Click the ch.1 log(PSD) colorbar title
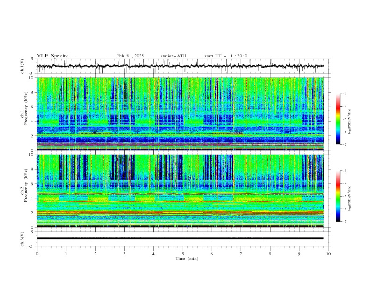The height and width of the screenshot is (285, 370). pos(350,121)
